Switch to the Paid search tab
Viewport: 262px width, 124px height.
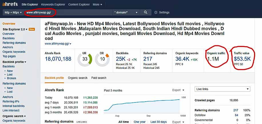pos(99,78)
